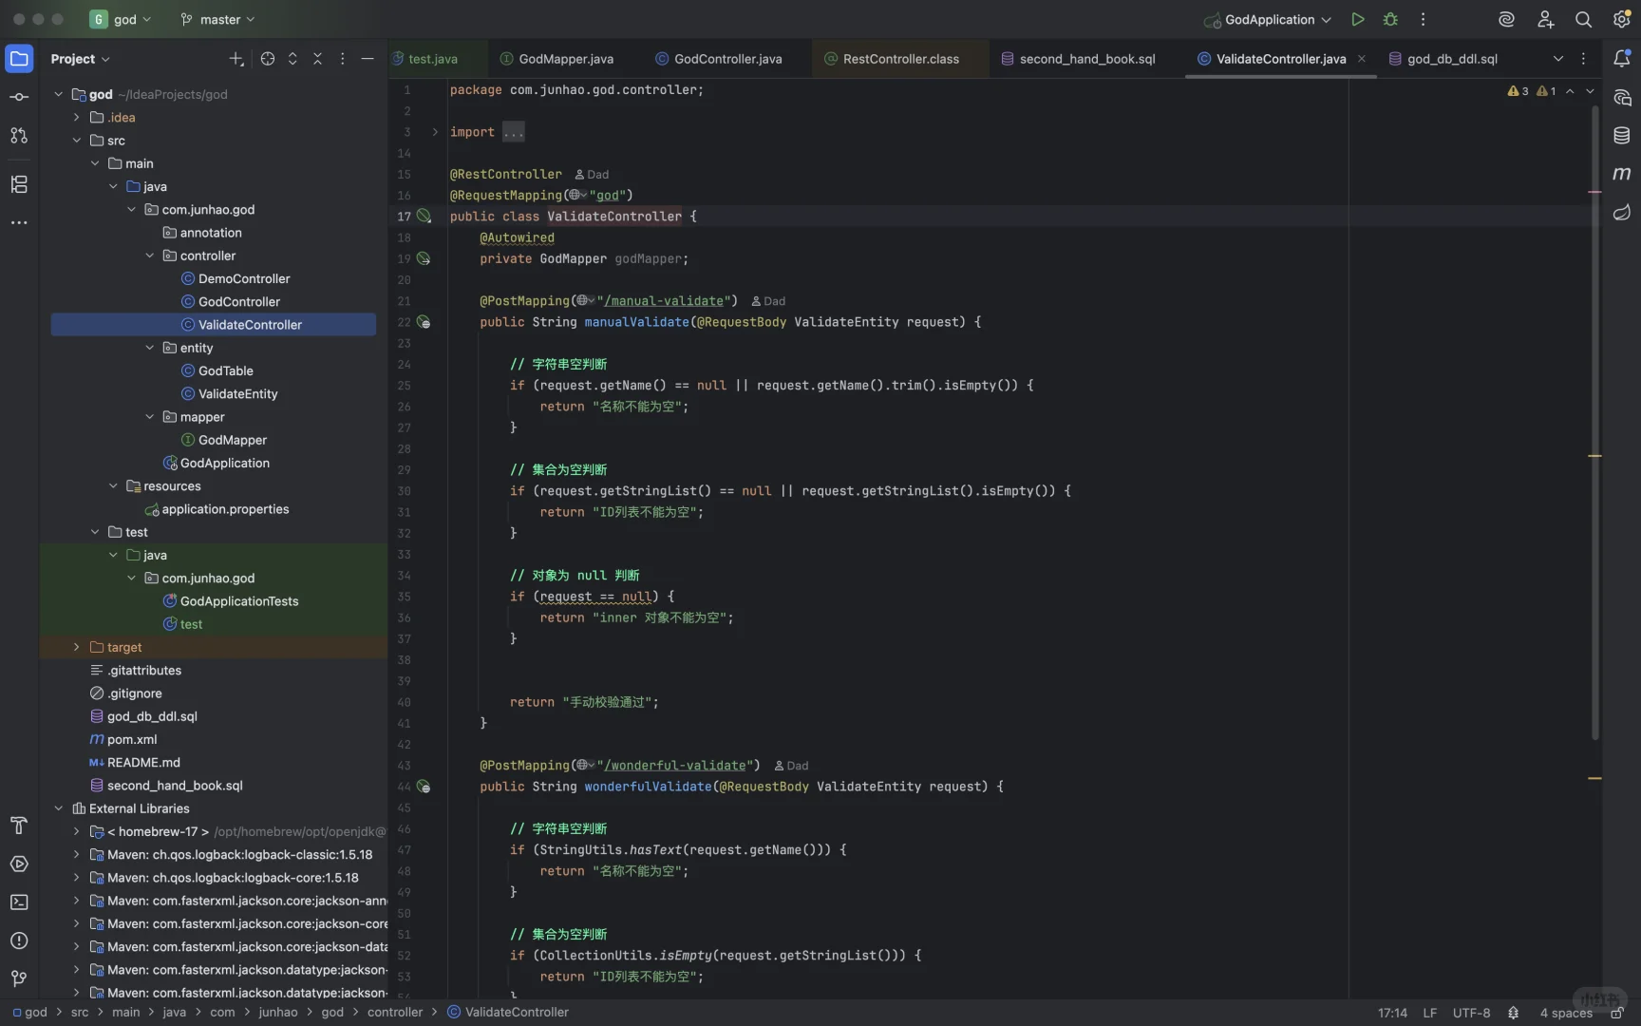Screen dimensions: 1641x1026
Task: Open the Commit tool window
Action: click(19, 97)
